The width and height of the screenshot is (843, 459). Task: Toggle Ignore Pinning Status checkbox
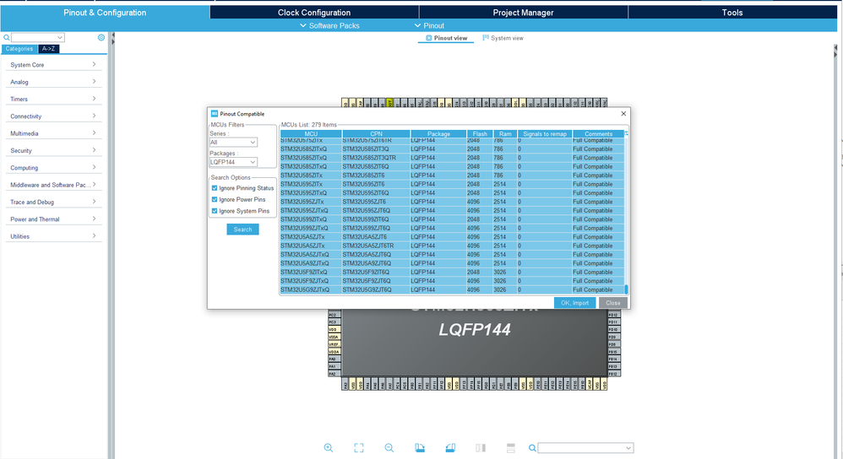point(215,188)
